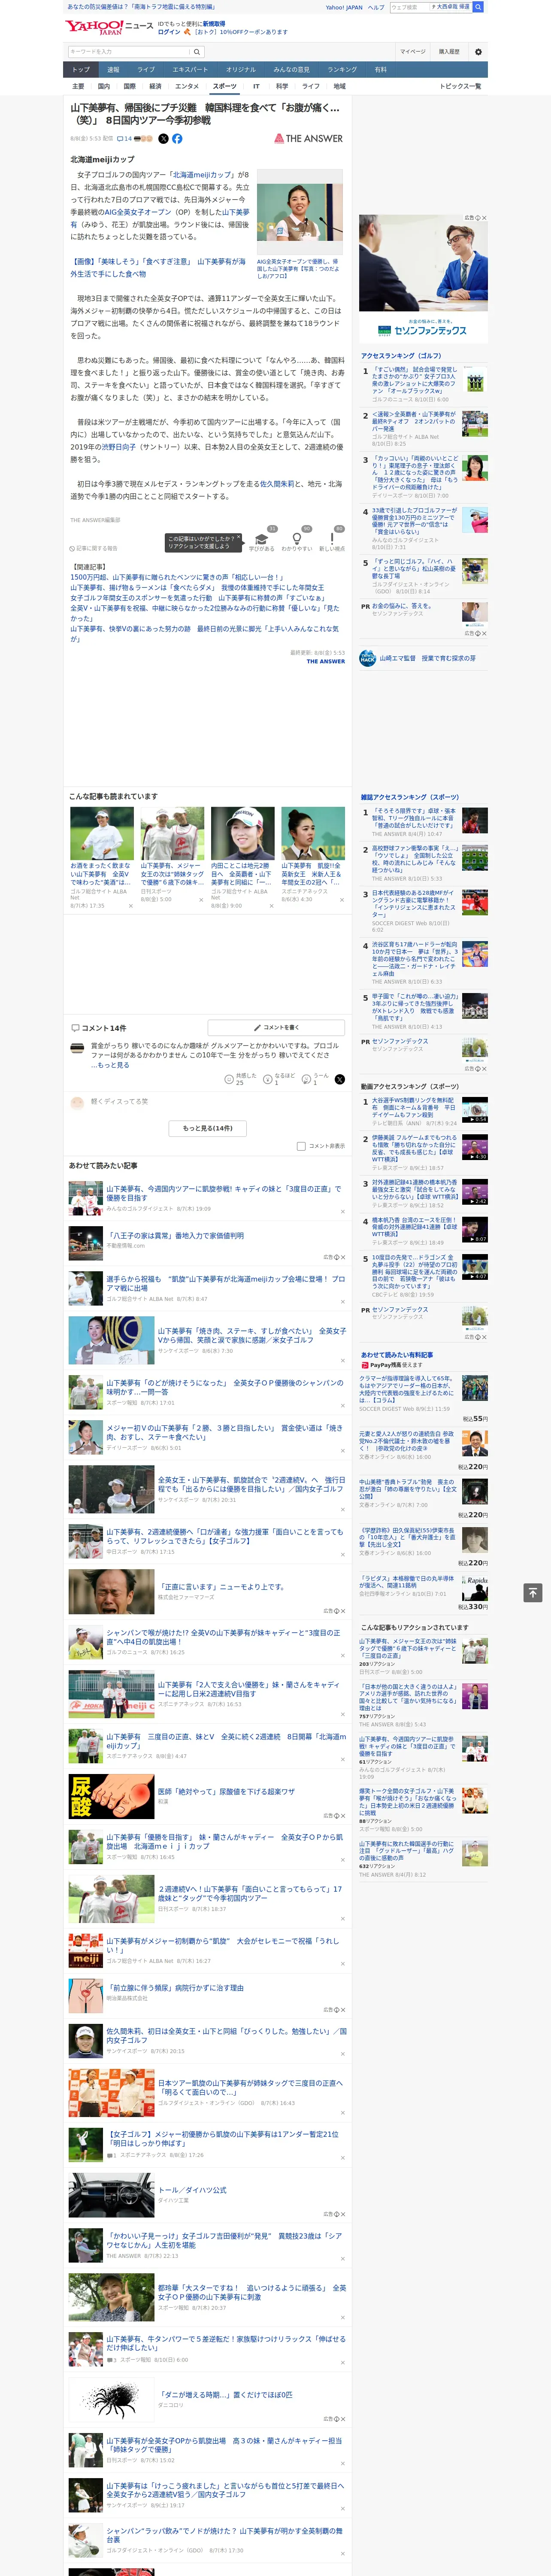Open the 有料 tab
This screenshot has width=551, height=2576.
point(380,69)
